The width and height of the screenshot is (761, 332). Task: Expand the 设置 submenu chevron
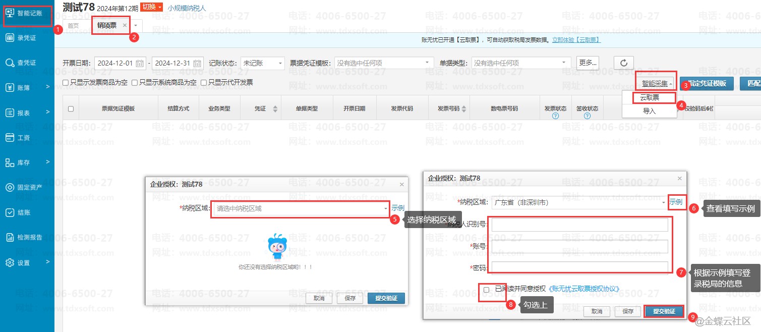coord(48,261)
